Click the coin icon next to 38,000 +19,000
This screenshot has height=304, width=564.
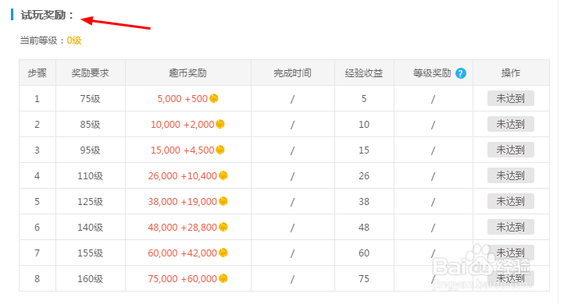click(x=223, y=201)
